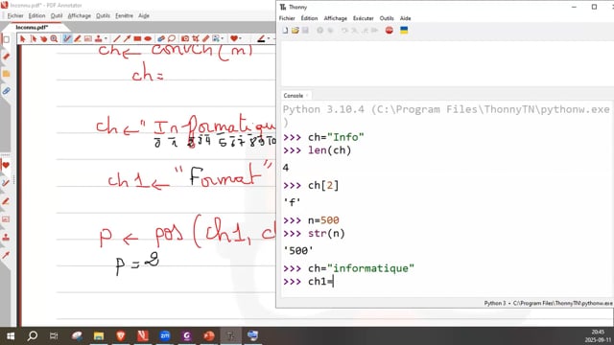Image resolution: width=614 pixels, height=345 pixels.
Task: Select the stamp tool in PDF Annotator toolbar
Action: tap(98, 38)
